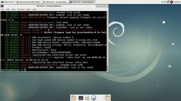
Task: Open the terminal window menu icon in title bar
Action: click(x=2, y=6)
